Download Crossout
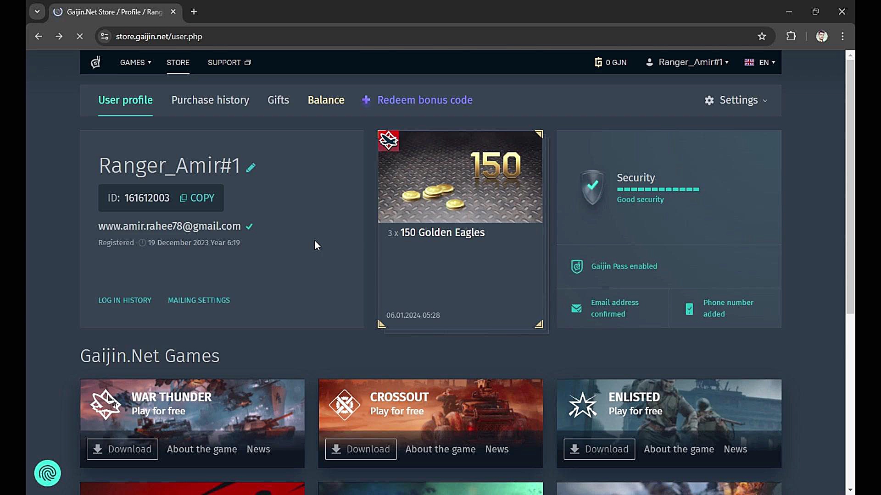This screenshot has height=495, width=881. 361,449
